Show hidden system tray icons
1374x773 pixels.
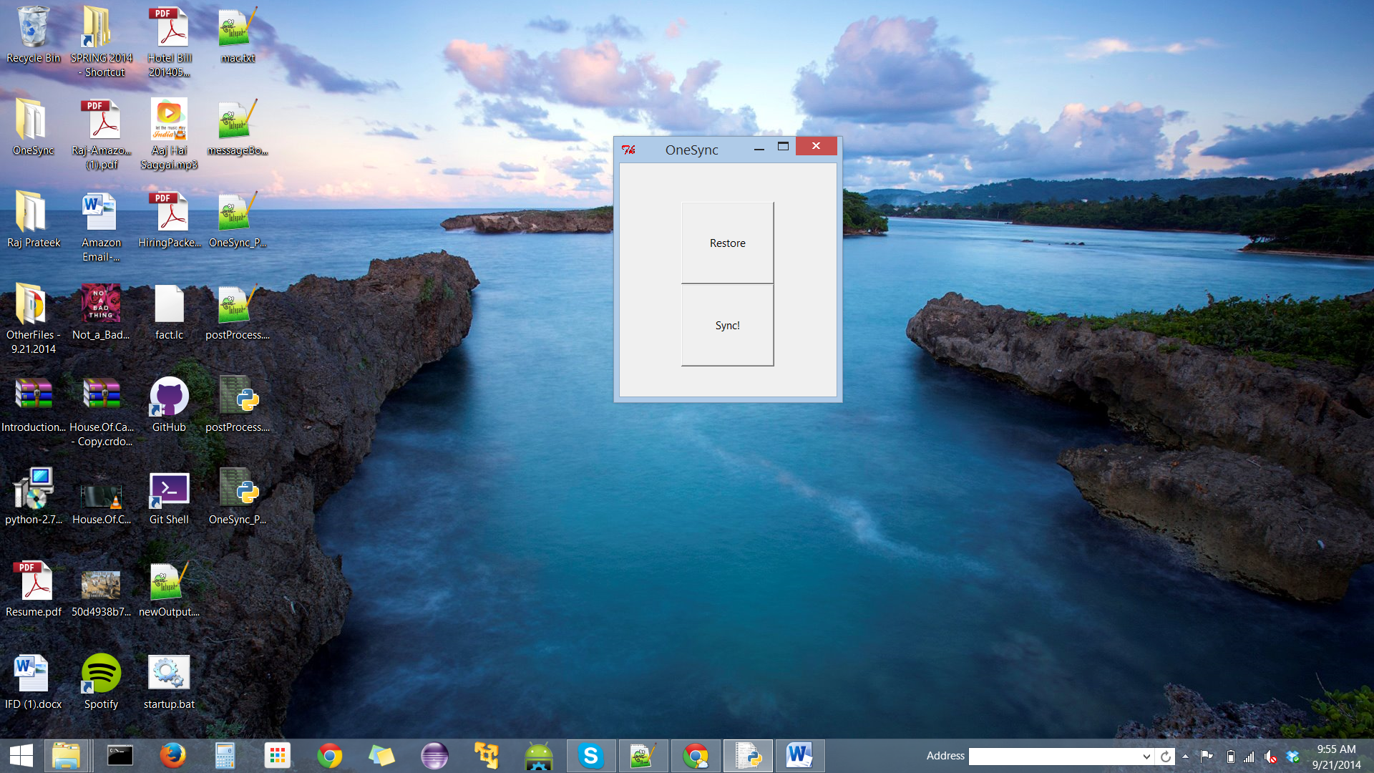1186,757
